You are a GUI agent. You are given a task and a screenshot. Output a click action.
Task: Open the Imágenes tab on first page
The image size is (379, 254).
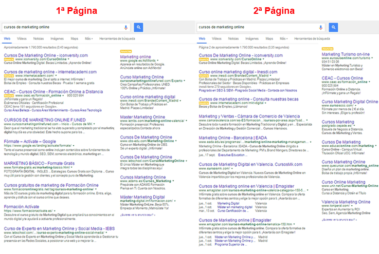coord(57,38)
